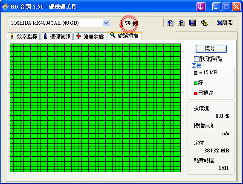Click the 離開 exit button
The image size is (243, 184).
225,23
